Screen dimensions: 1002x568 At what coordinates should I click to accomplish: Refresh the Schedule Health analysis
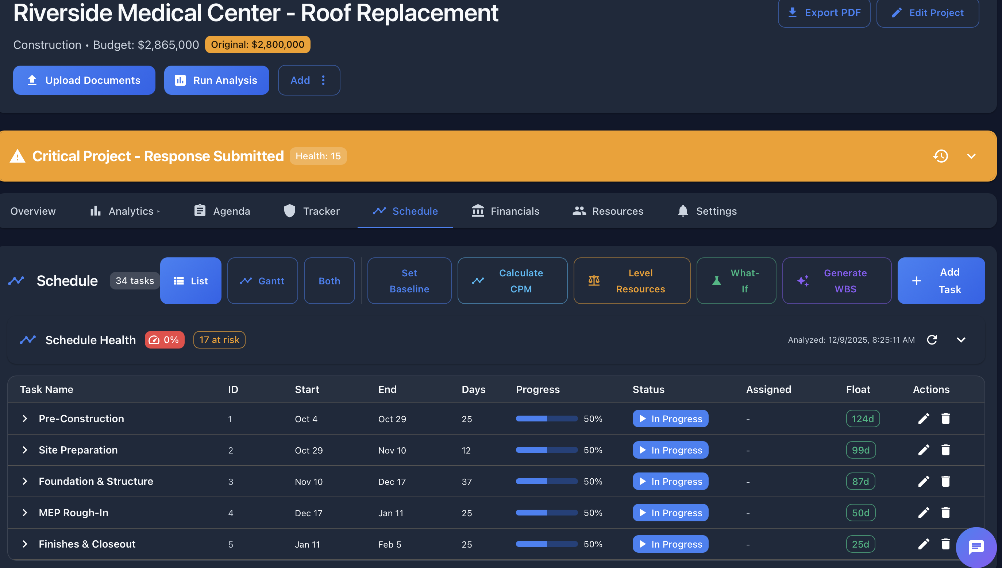pos(933,340)
